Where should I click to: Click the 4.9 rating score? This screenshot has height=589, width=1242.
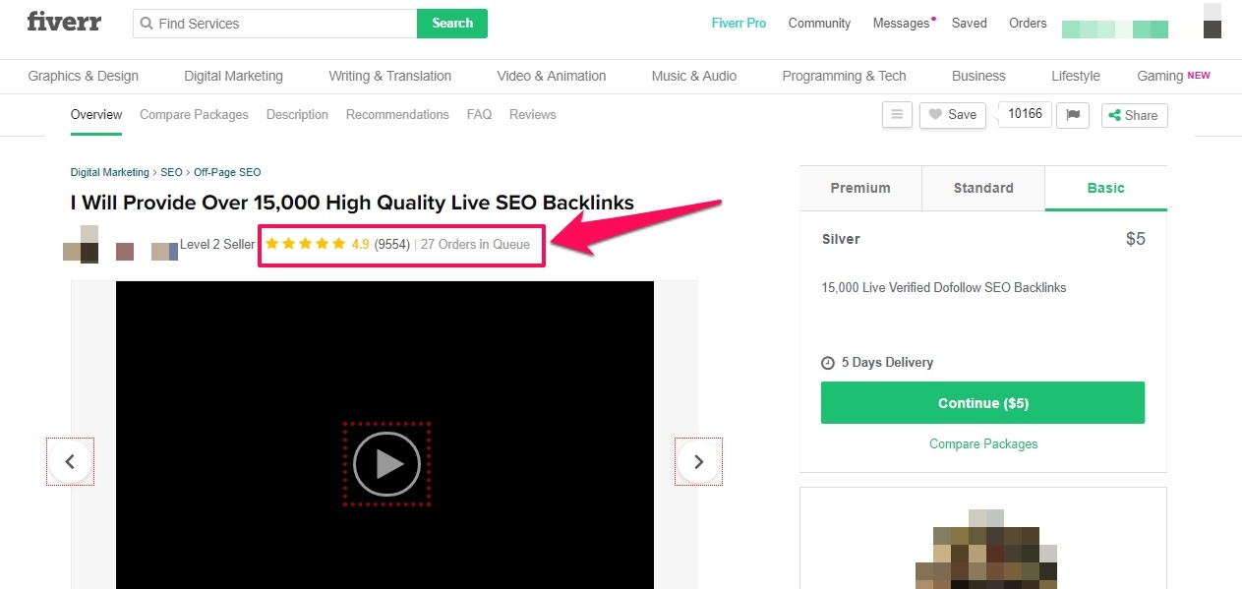click(x=360, y=244)
